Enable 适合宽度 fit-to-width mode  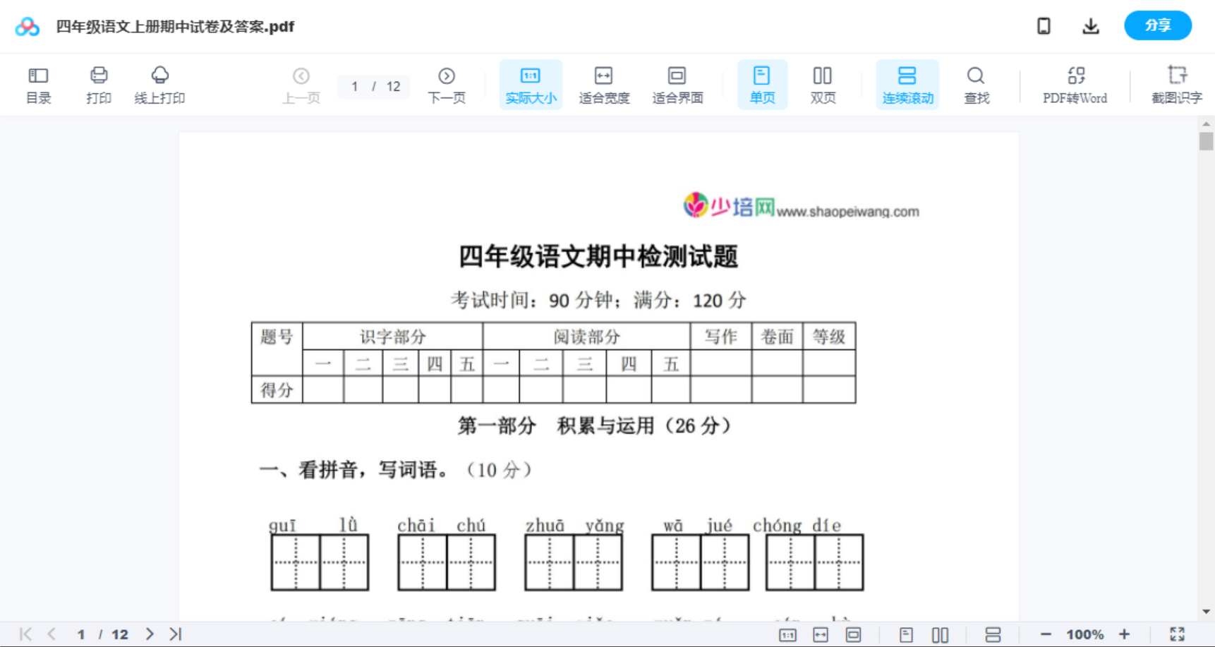pyautogui.click(x=603, y=84)
